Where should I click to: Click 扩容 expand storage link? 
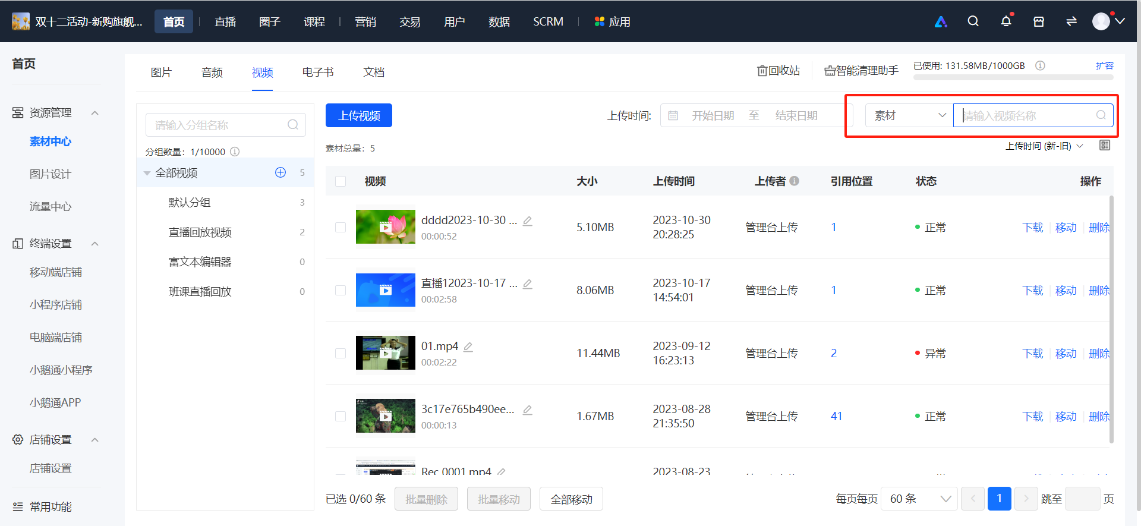[x=1105, y=65]
